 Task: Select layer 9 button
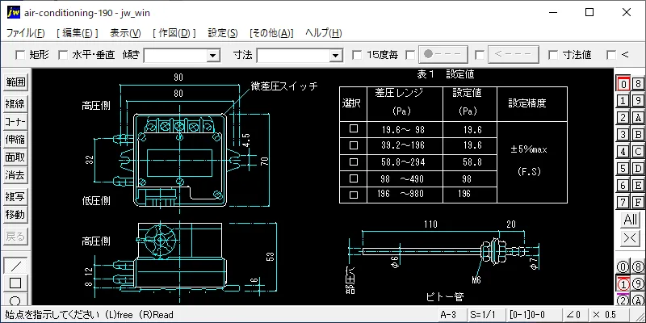point(638,100)
